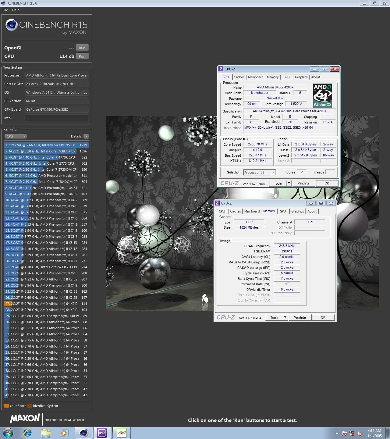The height and width of the screenshot is (439, 390).
Task: Open the CPU ranking type dropdown
Action: pos(16,136)
